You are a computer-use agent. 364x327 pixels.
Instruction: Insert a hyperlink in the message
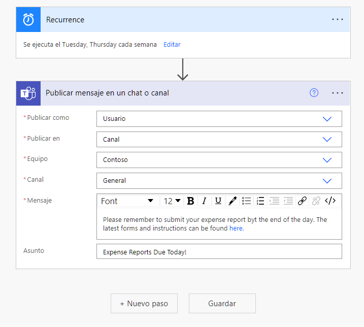point(302,201)
